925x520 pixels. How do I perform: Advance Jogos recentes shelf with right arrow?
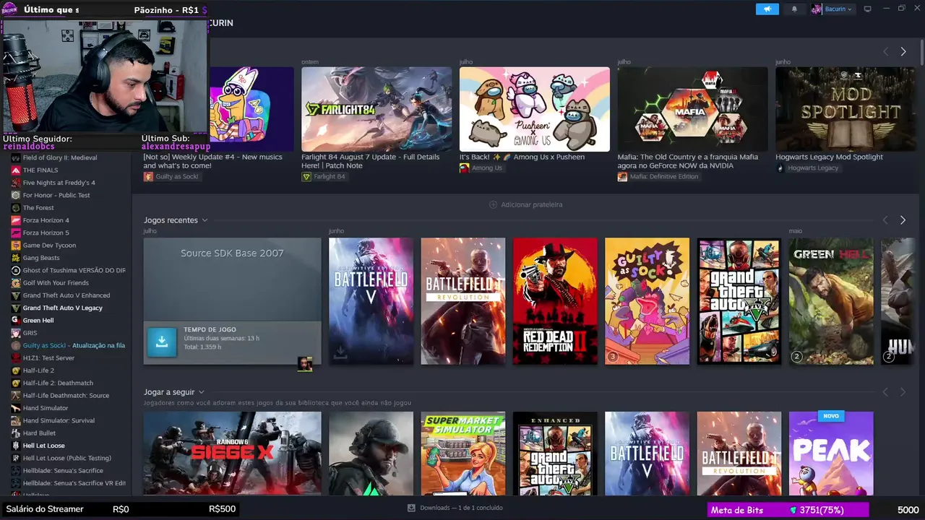pyautogui.click(x=903, y=220)
